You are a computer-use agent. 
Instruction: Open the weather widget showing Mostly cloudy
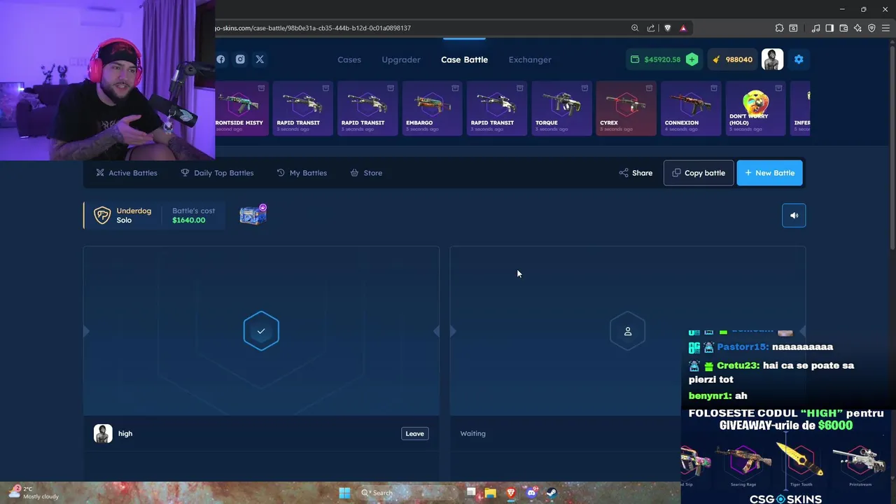34,493
